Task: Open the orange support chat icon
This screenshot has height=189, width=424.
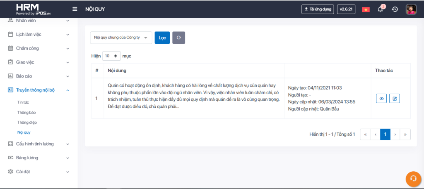Action: (x=412, y=178)
